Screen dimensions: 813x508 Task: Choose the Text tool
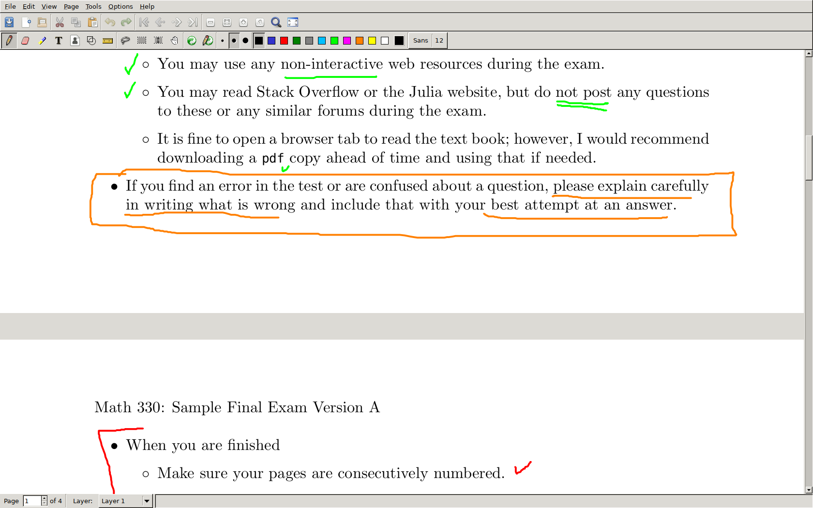[x=59, y=41]
